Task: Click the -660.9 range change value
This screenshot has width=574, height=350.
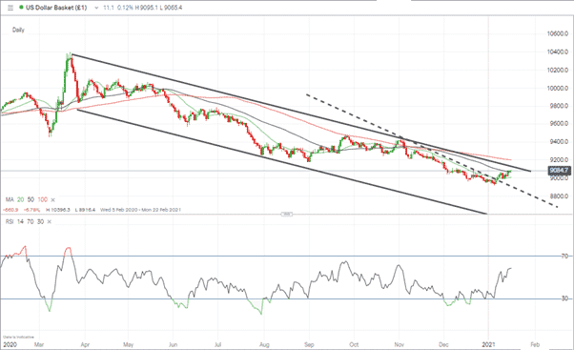Action: pyautogui.click(x=11, y=210)
